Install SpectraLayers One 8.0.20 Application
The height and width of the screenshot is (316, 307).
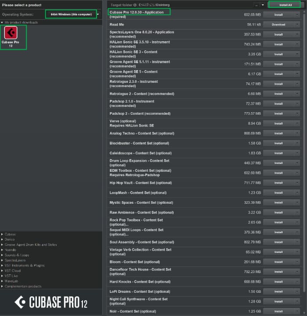(x=278, y=35)
